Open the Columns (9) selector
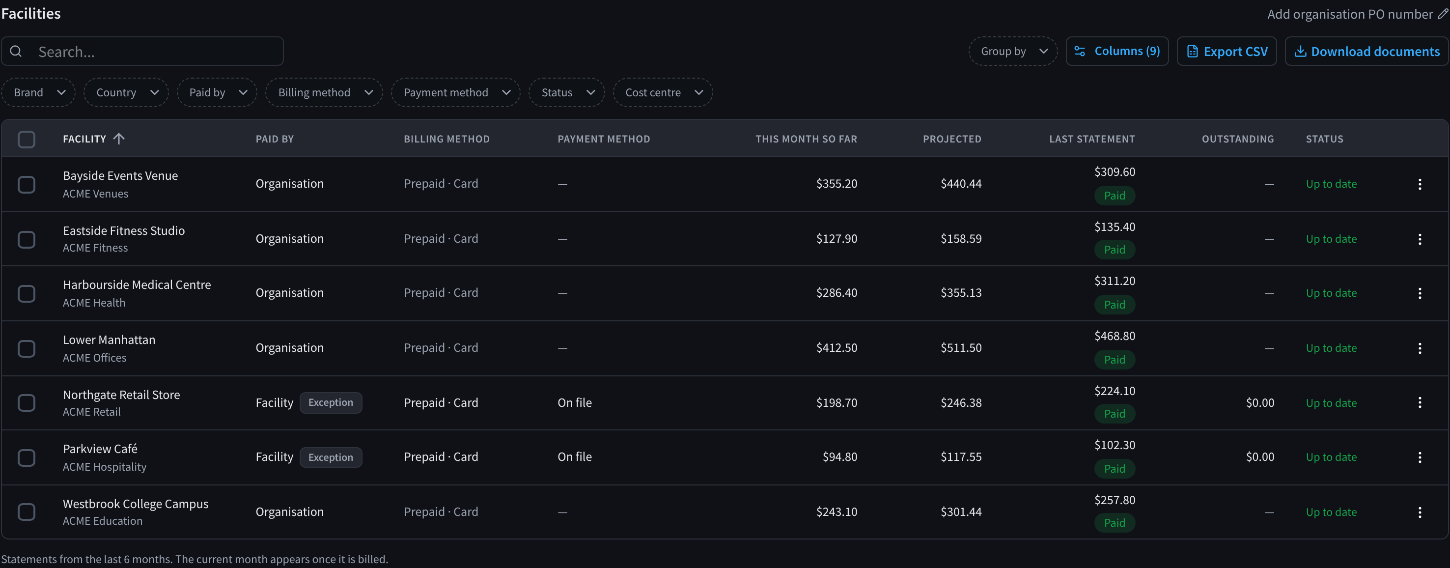The height and width of the screenshot is (568, 1450). coord(1117,51)
